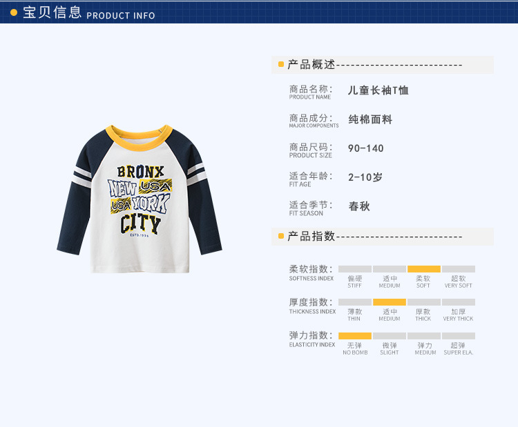The width and height of the screenshot is (518, 427).
Task: Click the 适合季节 FIT SEASON label
Action: 311,208
